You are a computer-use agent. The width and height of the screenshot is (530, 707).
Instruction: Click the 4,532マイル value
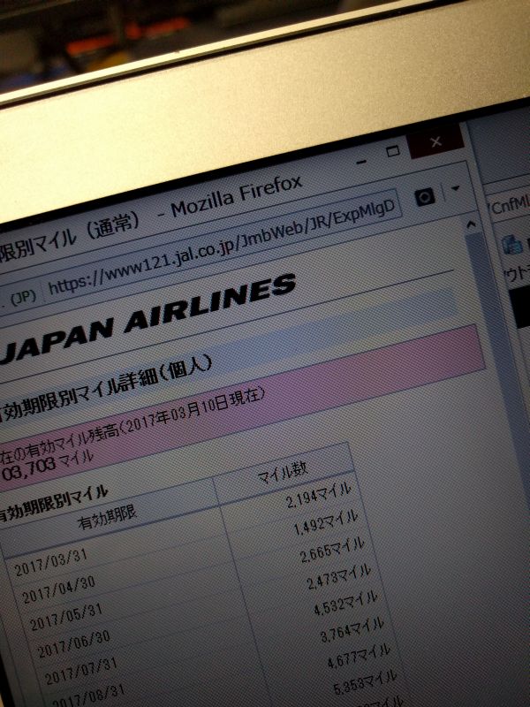[x=345, y=604]
